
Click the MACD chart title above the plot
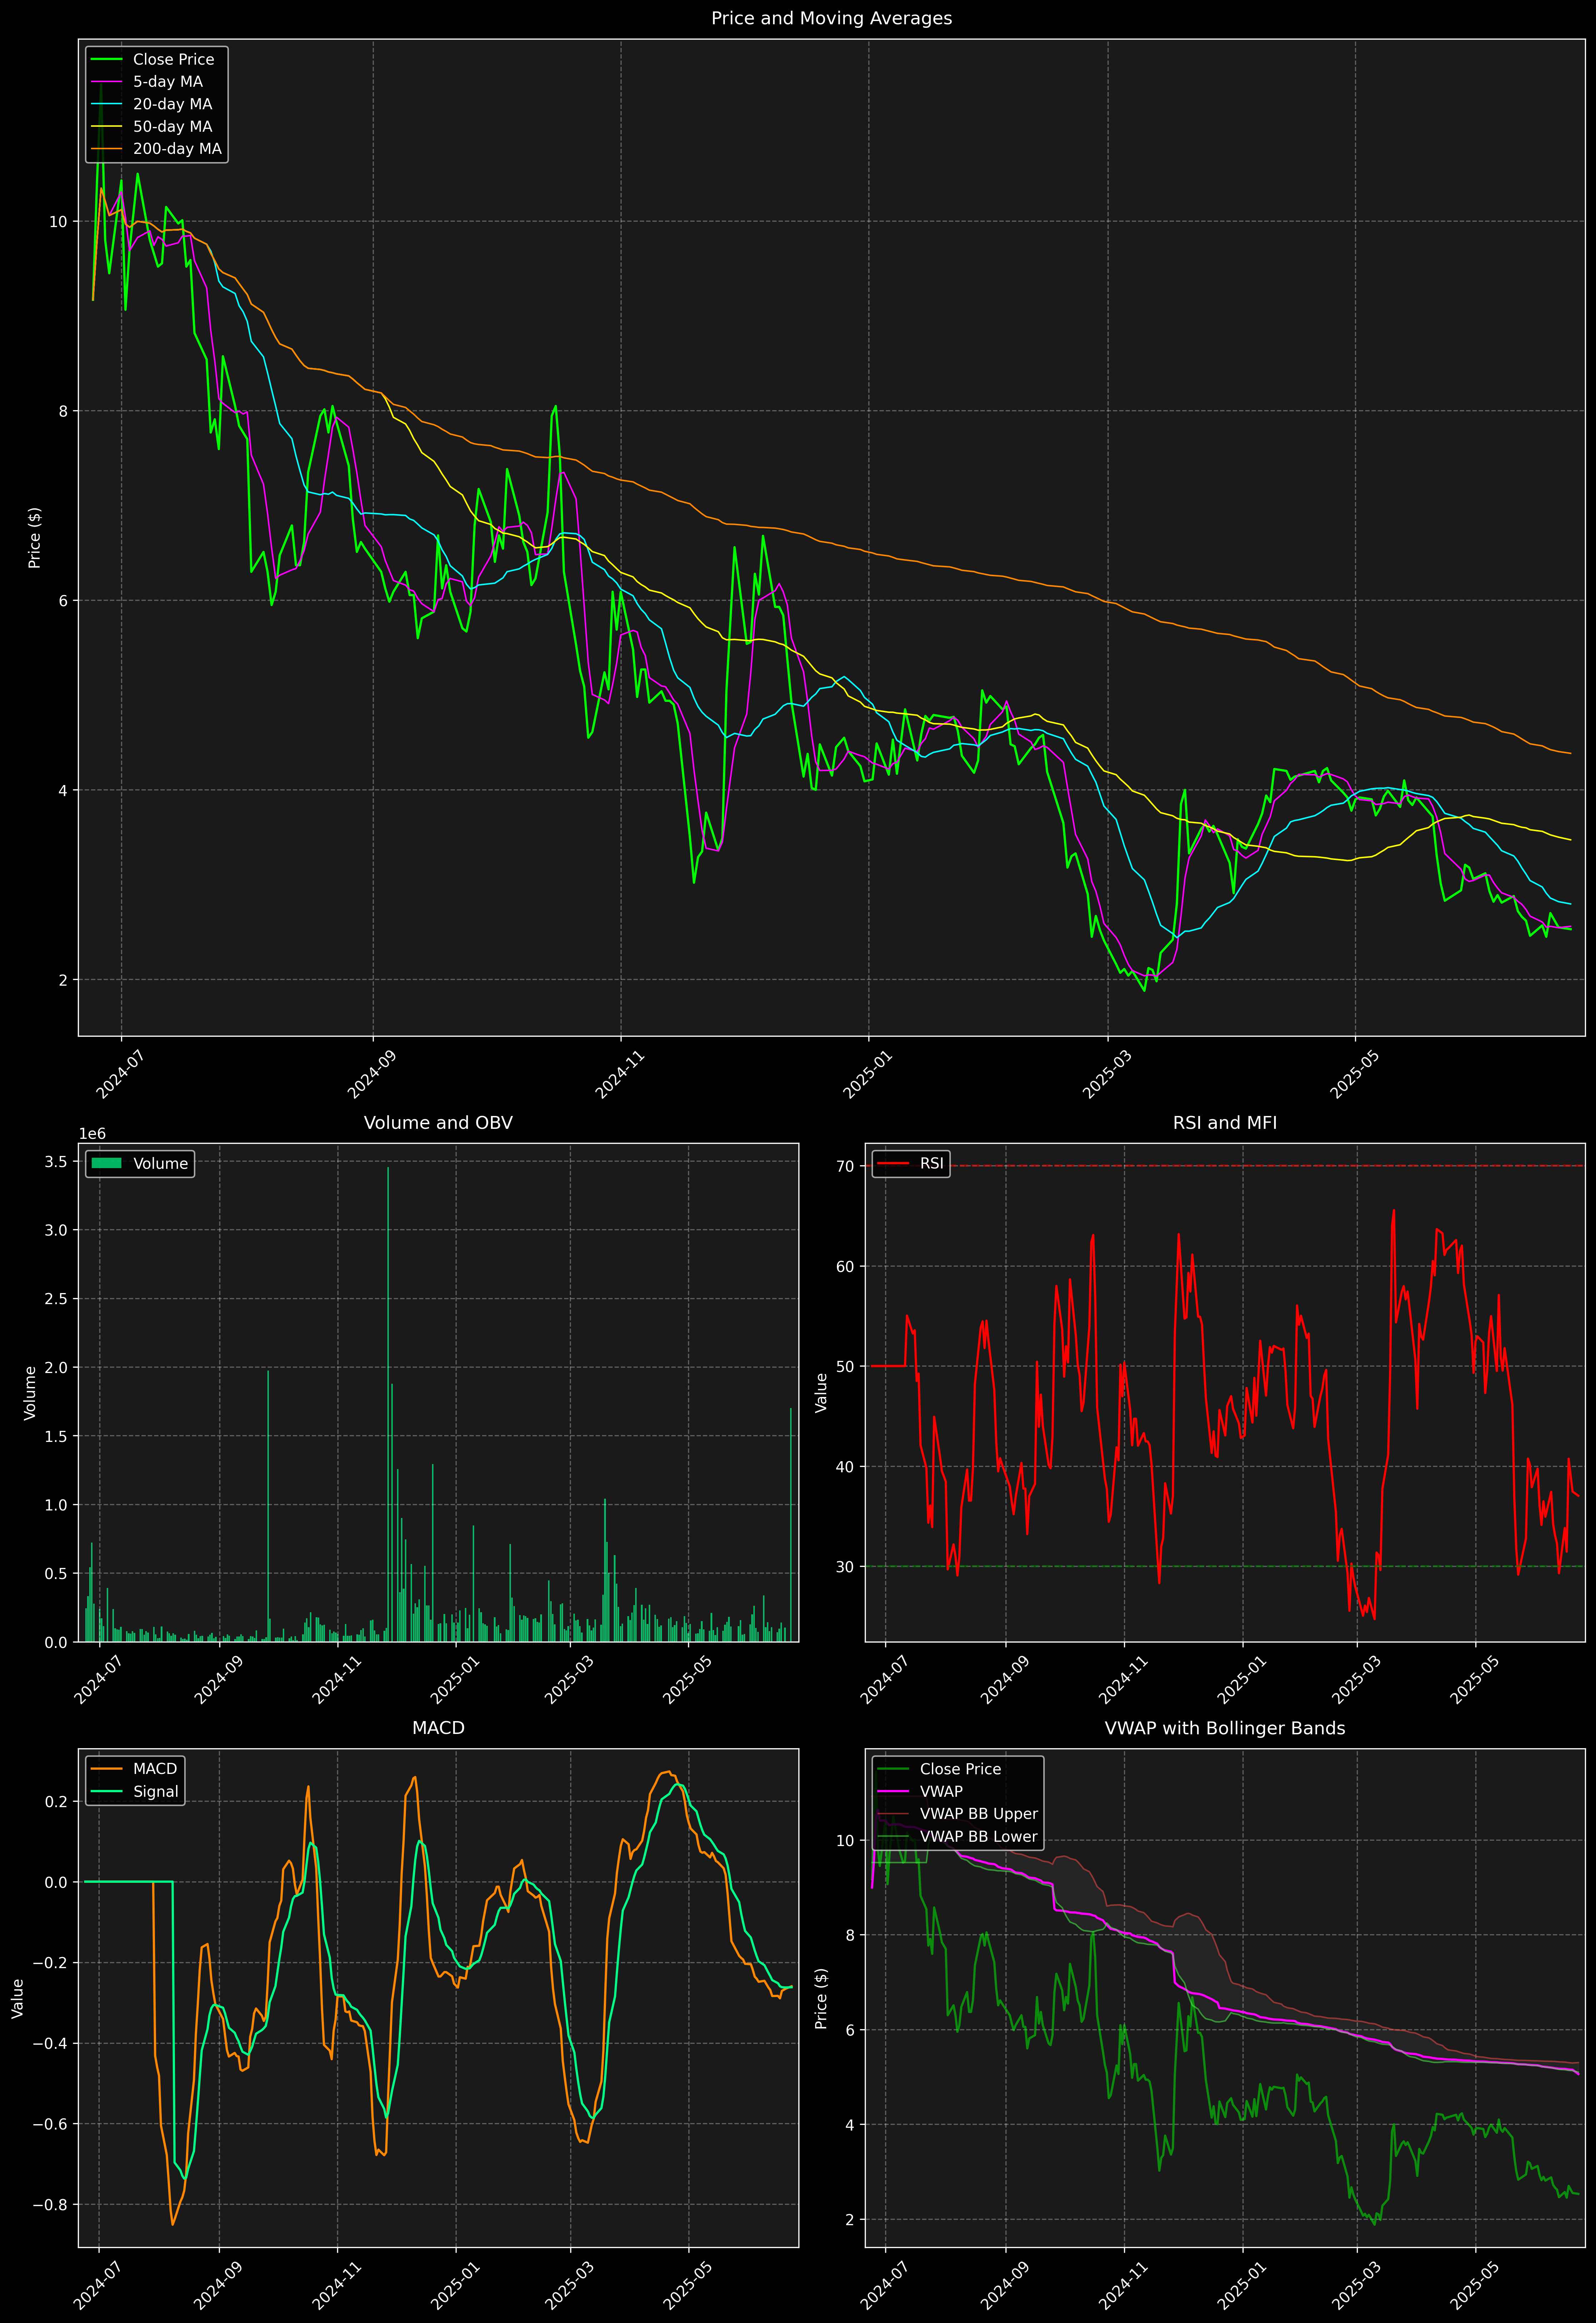(438, 1728)
